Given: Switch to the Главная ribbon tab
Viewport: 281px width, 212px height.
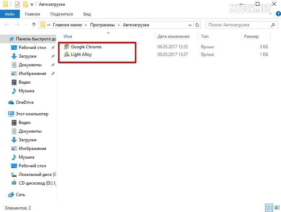Looking at the screenshot, I should [x=32, y=14].
